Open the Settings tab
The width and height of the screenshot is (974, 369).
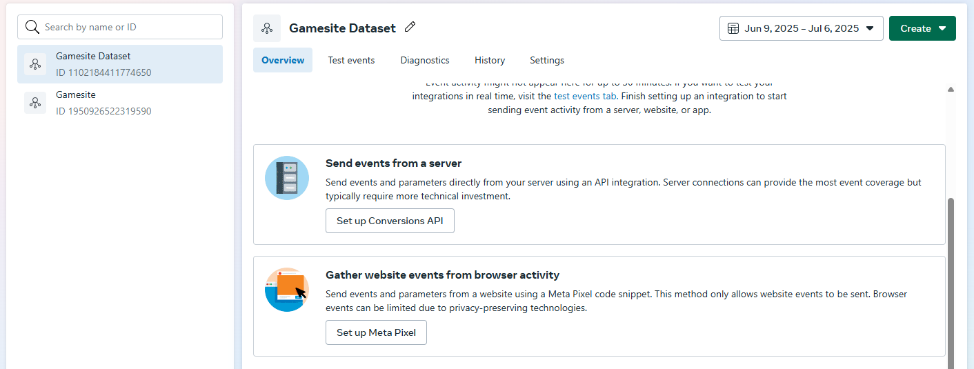[x=547, y=60]
